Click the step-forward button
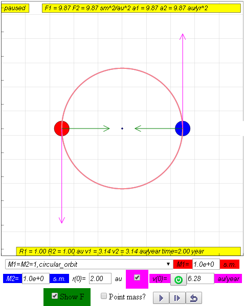The image size is (244, 306). [x=178, y=298]
